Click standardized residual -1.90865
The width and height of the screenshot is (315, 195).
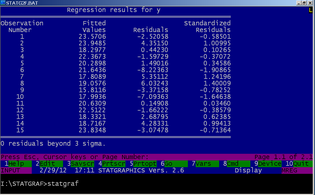(215, 70)
